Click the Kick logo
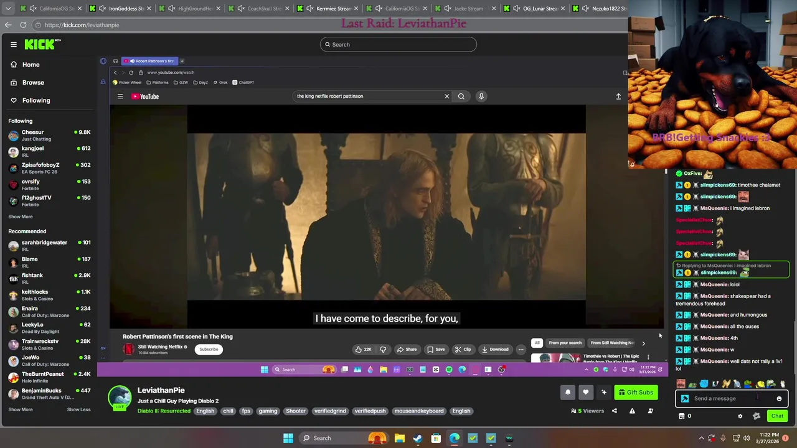The height and width of the screenshot is (448, 797). 42,44
